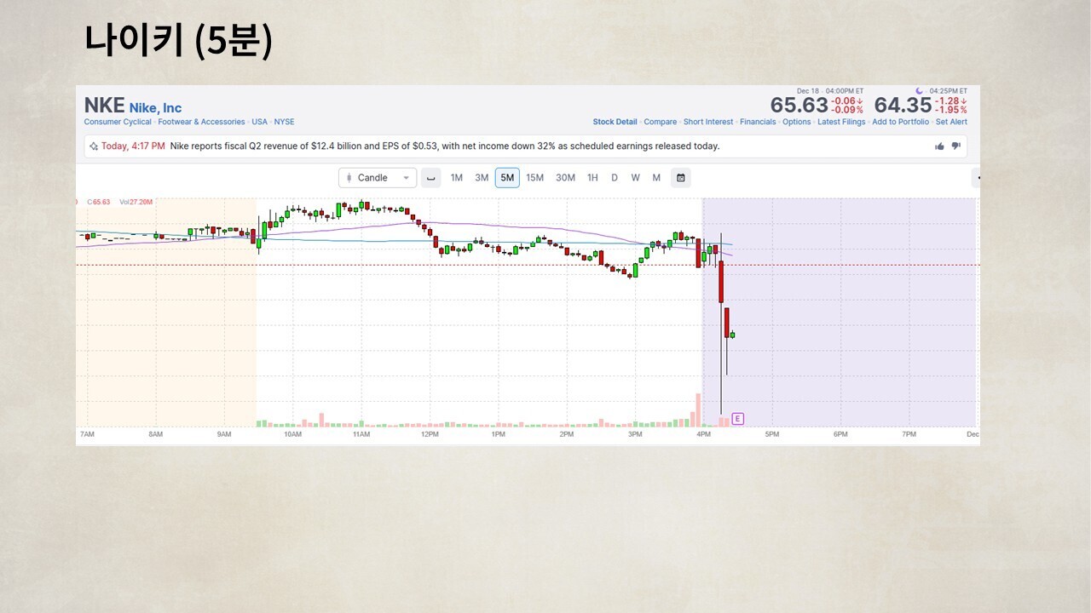Switch to the 15M timeframe
This screenshot has height=613, width=1091.
click(x=534, y=178)
